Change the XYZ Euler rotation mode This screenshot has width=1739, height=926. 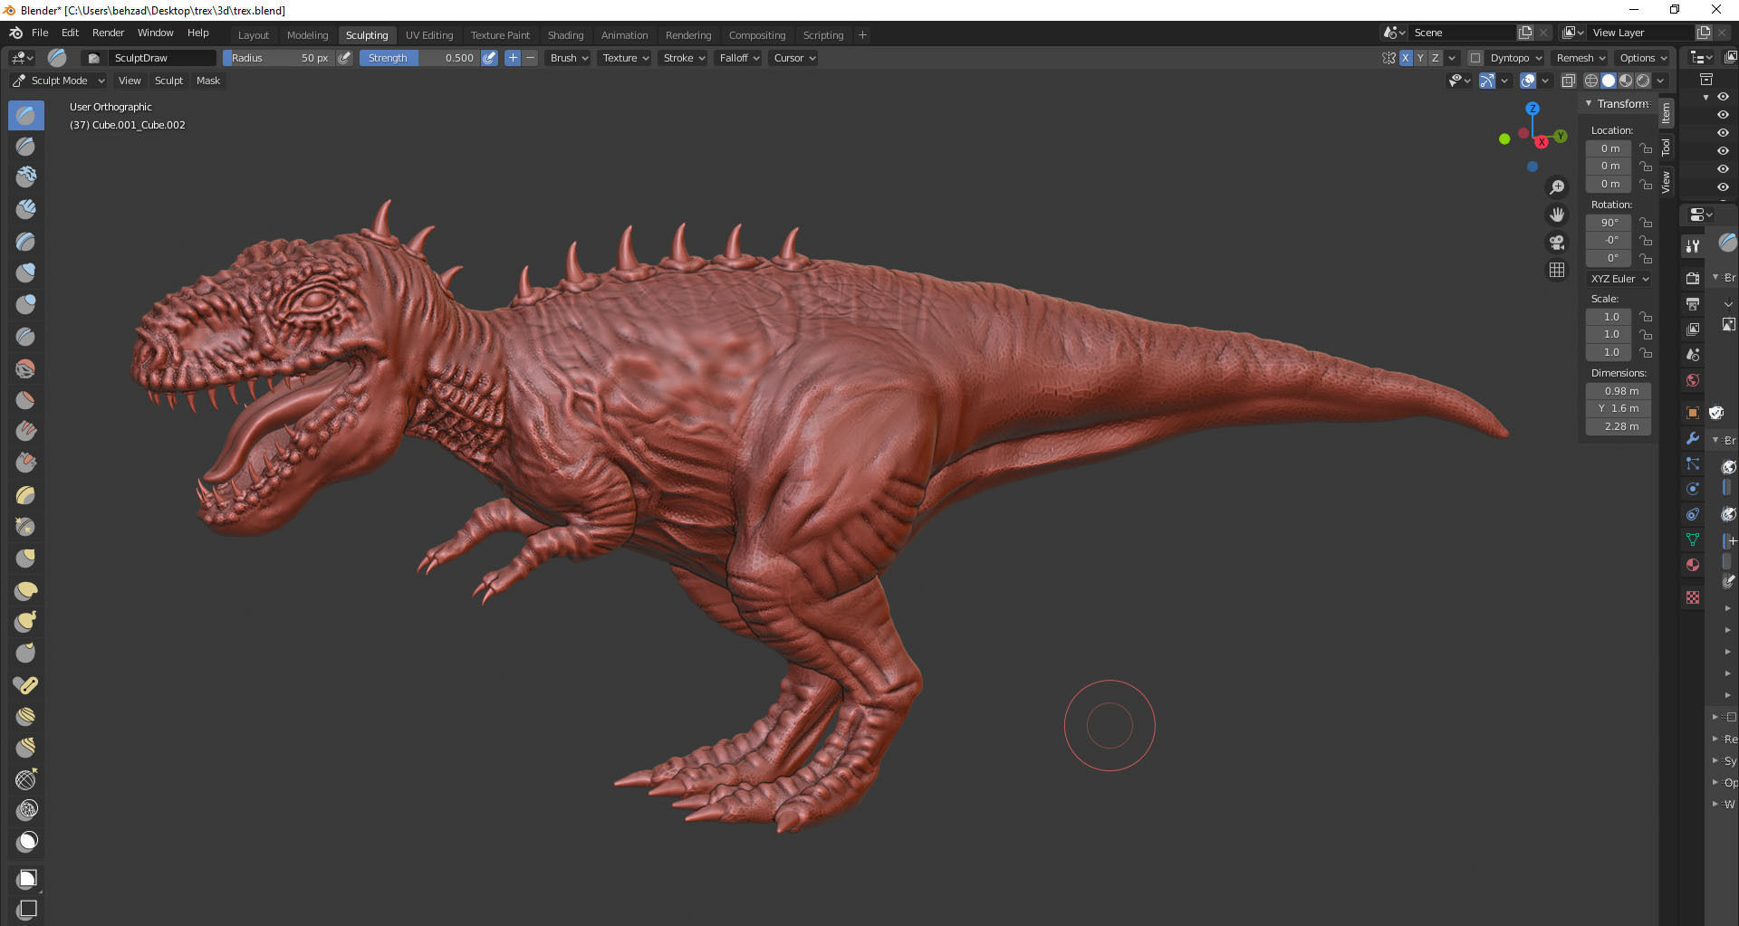1619,279
